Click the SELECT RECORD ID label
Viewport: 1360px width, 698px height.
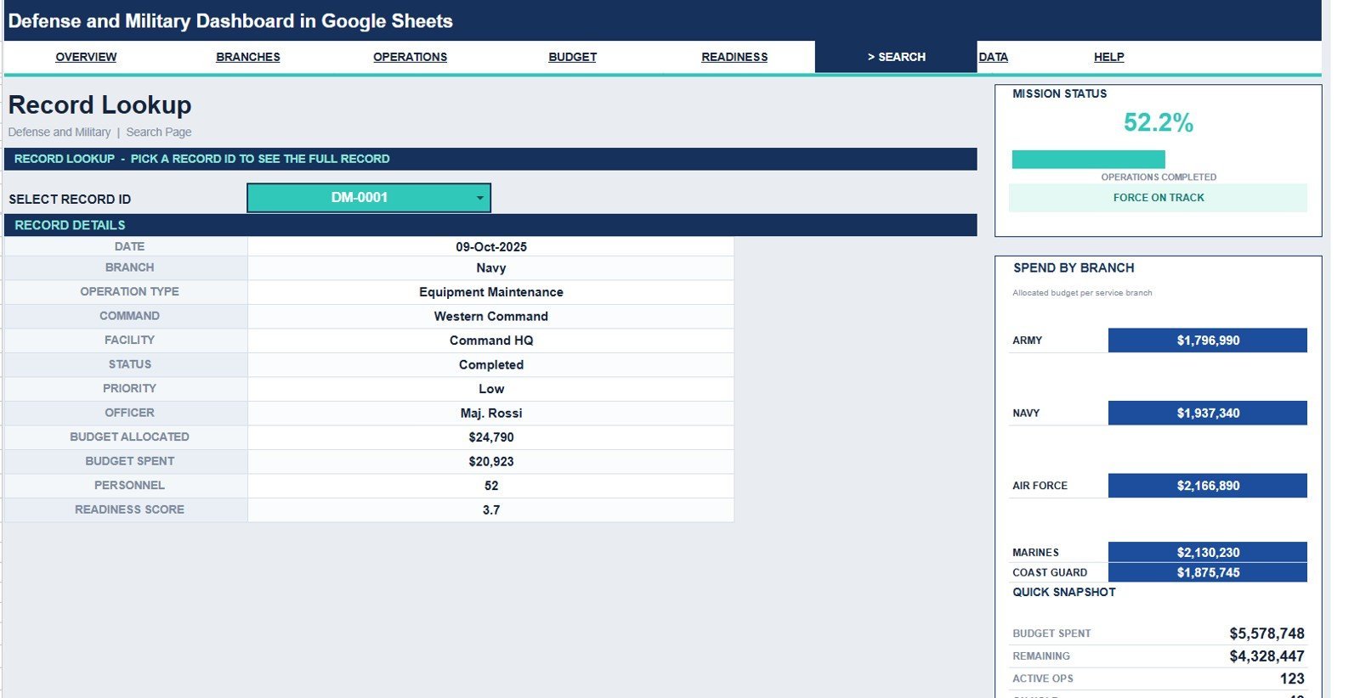(70, 200)
